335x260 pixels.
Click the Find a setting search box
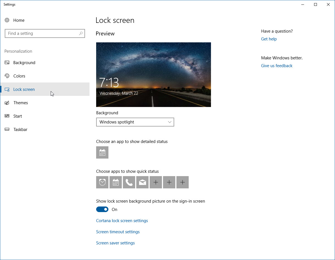click(x=42, y=33)
